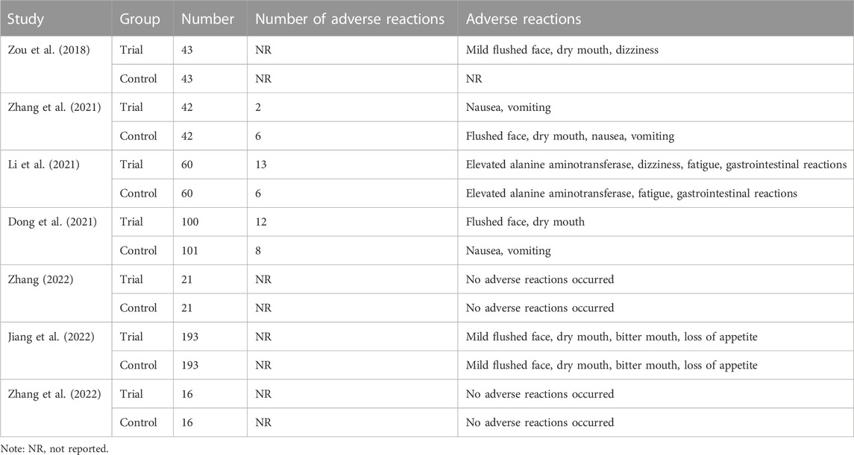This screenshot has height=455, width=854.
Task: Click the Zou et al. (2018) study reference
Action: (x=48, y=50)
